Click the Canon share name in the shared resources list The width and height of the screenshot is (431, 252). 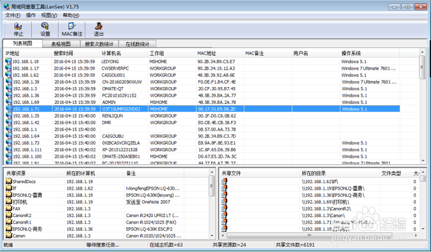(19, 236)
